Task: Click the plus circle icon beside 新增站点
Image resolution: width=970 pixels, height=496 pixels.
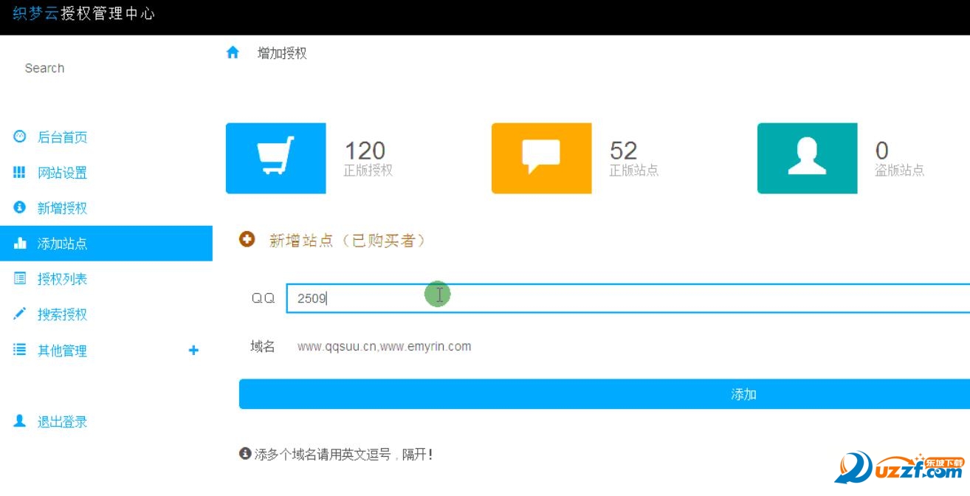Action: (x=247, y=240)
